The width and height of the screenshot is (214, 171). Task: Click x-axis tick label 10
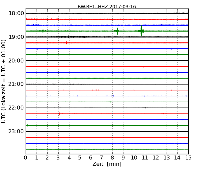tap(134, 158)
